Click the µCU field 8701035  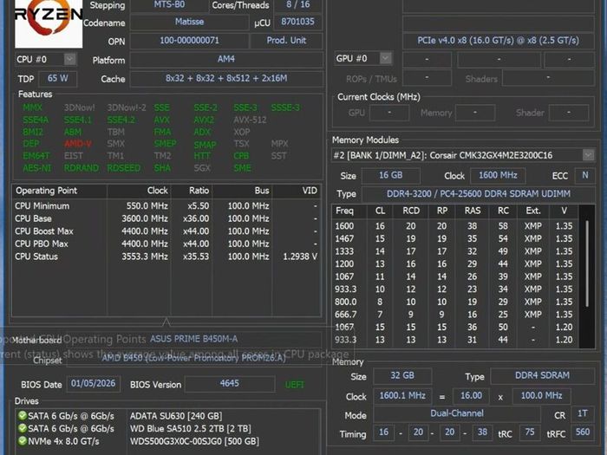click(x=297, y=22)
